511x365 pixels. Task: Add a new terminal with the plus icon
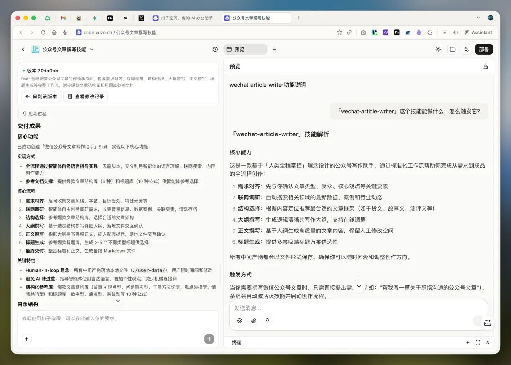tap(467, 342)
